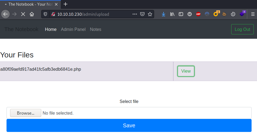257x136 pixels.
Task: Open page actions three-dot menu
Action: (135, 14)
